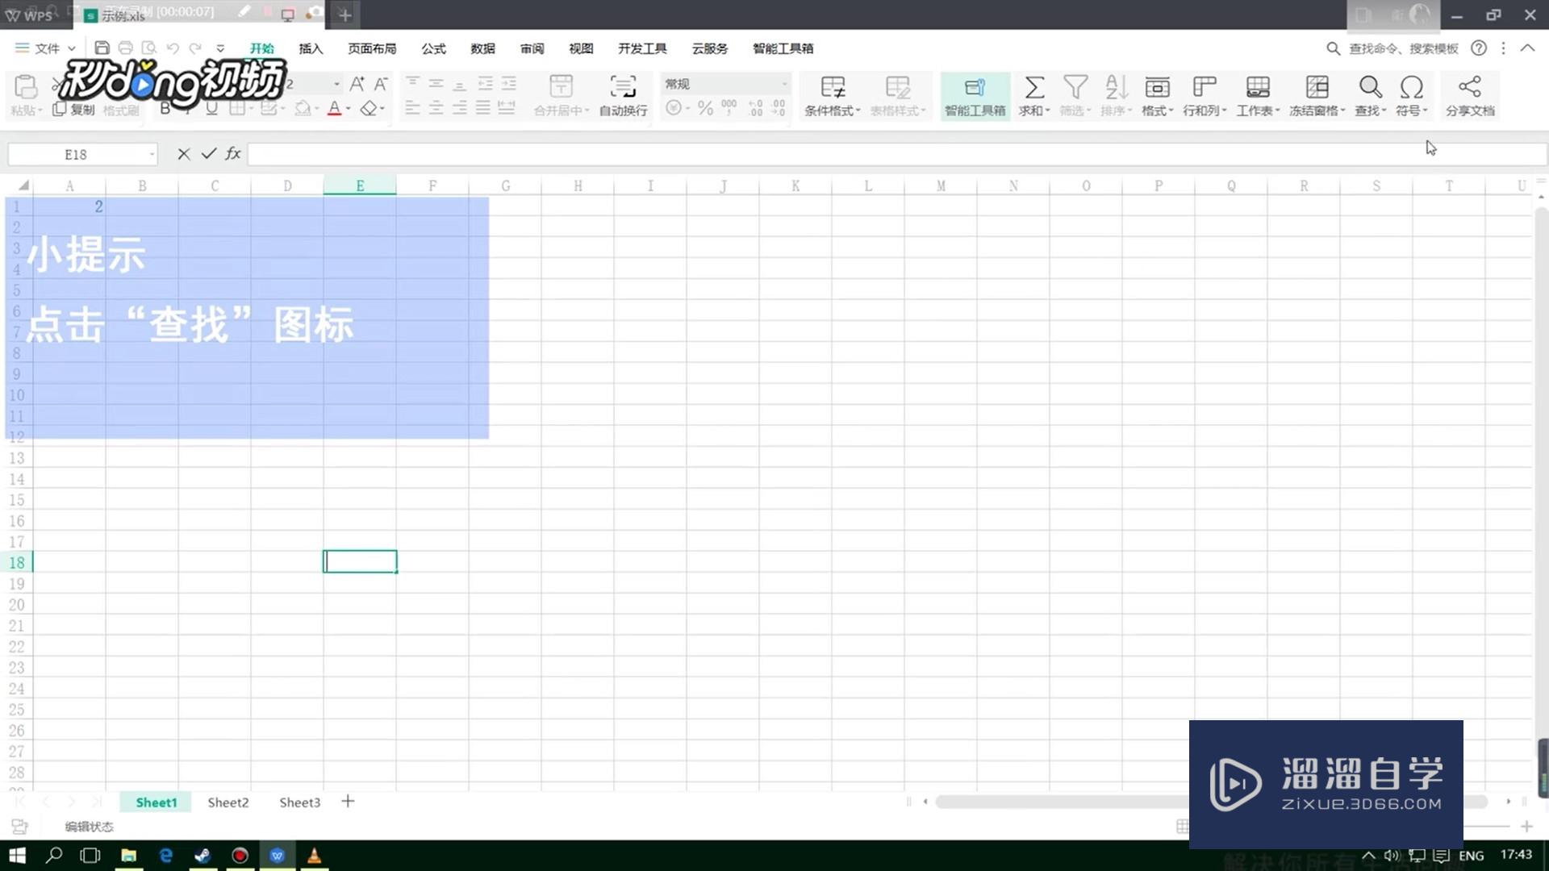Click inside the formula bar input
The image size is (1549, 871).
[807, 154]
